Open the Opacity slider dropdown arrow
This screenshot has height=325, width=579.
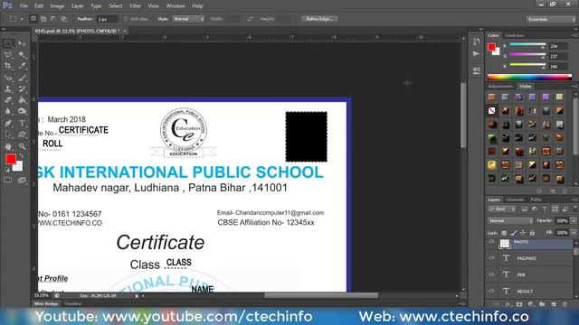[574, 220]
